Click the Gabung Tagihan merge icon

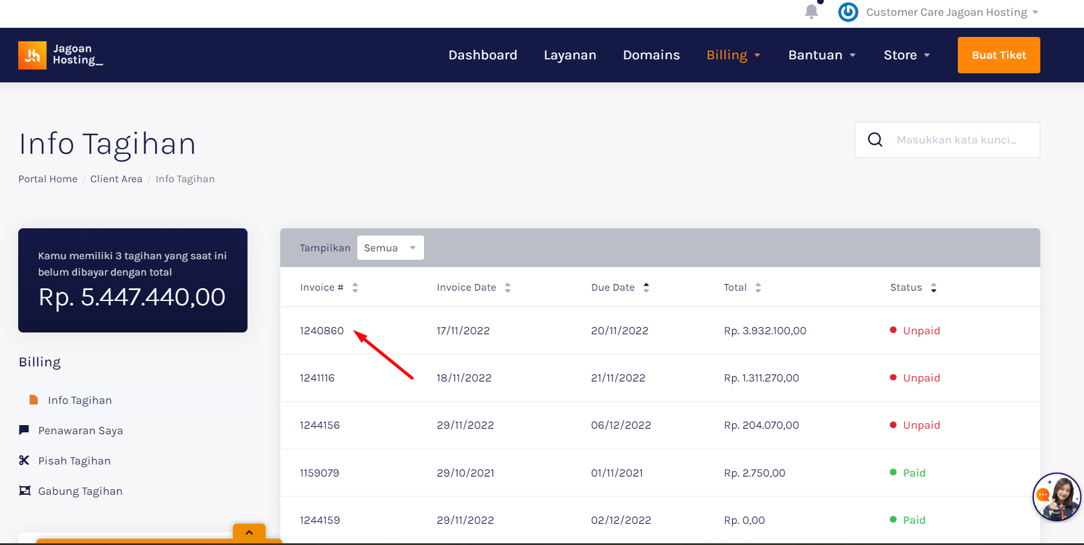pos(25,490)
